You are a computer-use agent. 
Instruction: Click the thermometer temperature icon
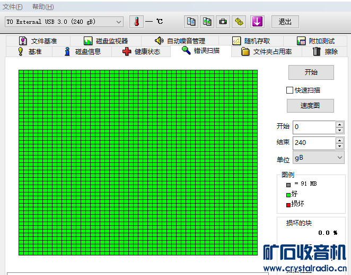point(136,22)
